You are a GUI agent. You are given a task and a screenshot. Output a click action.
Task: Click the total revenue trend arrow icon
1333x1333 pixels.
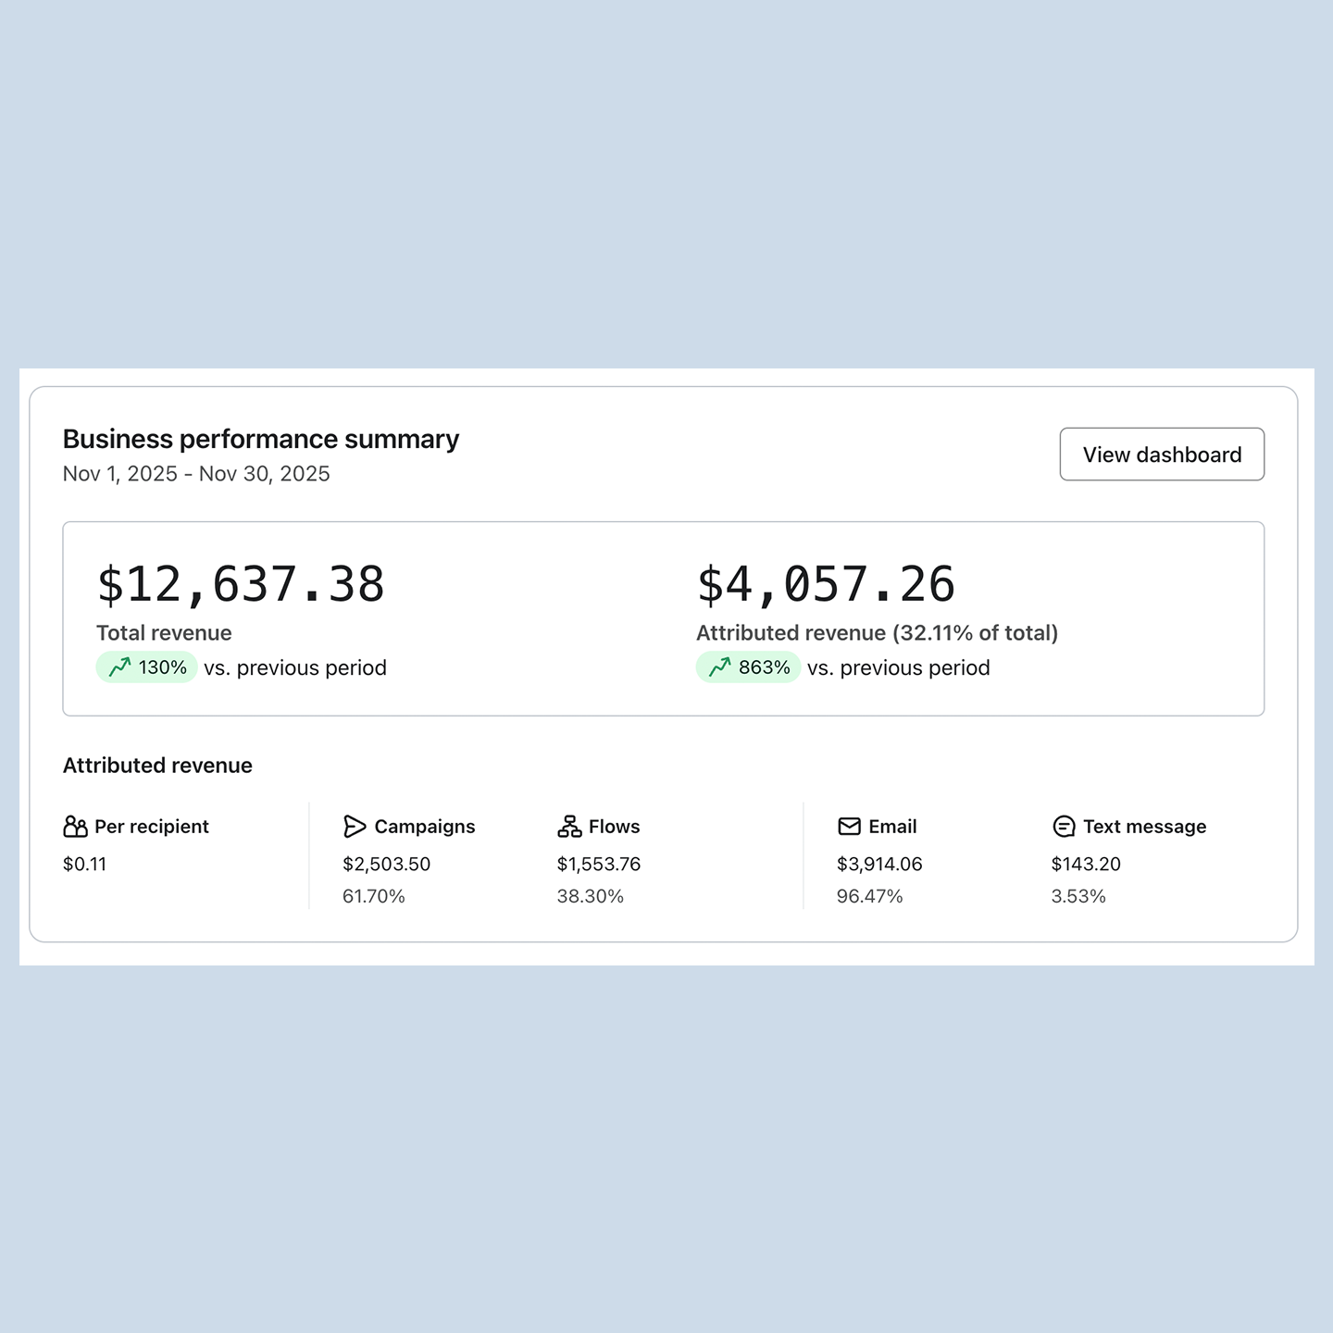click(120, 667)
